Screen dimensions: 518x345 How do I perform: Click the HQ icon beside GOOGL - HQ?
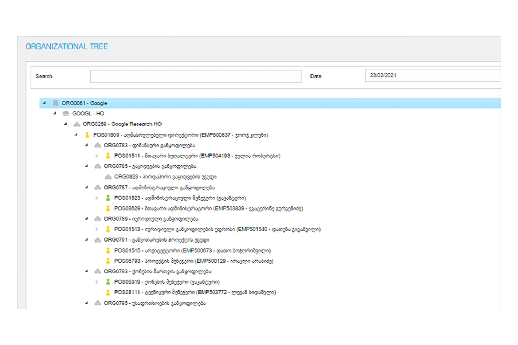click(66, 114)
